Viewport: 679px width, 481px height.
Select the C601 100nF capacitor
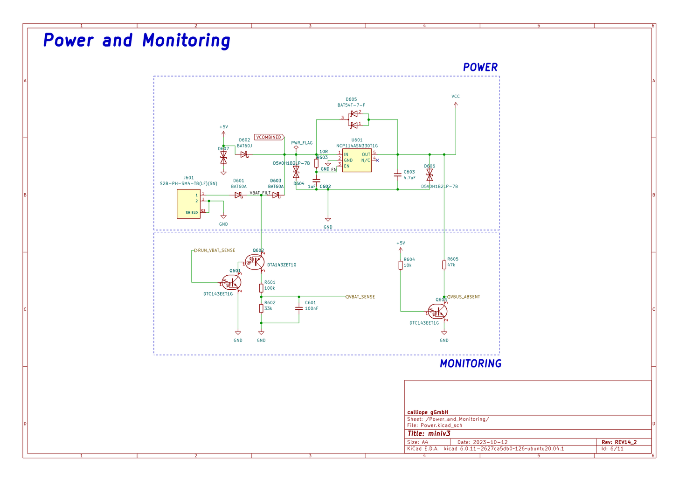coord(299,309)
